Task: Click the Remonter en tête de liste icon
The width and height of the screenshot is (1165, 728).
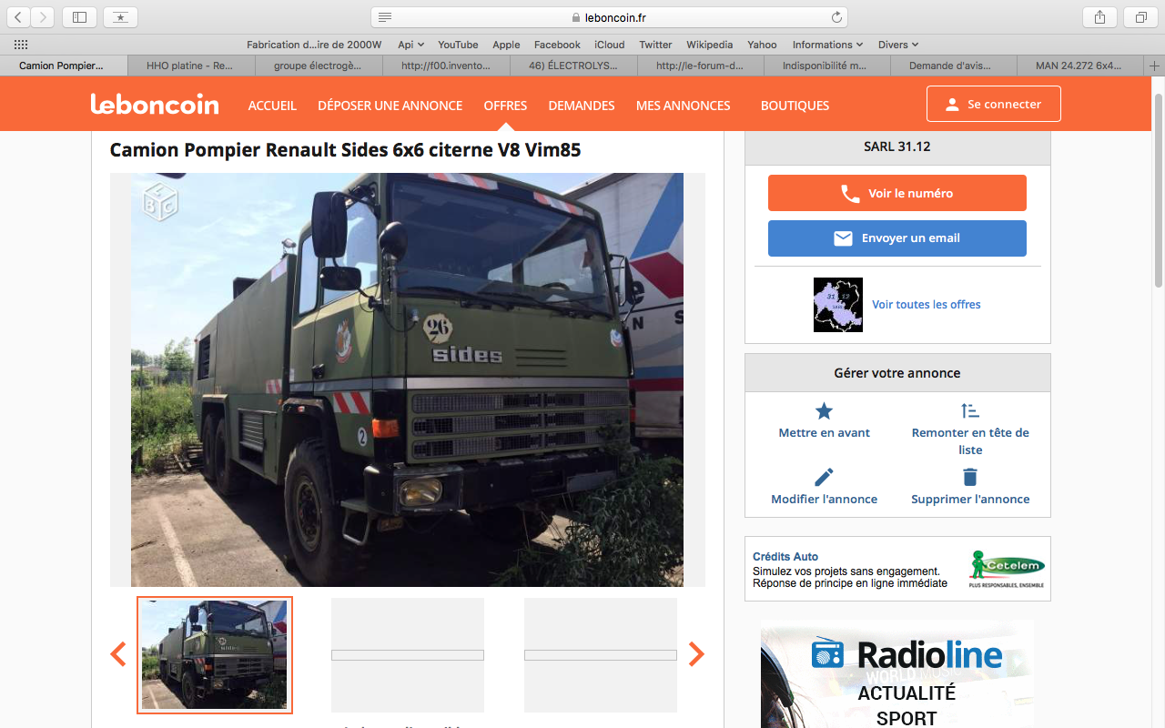Action: coord(970,411)
